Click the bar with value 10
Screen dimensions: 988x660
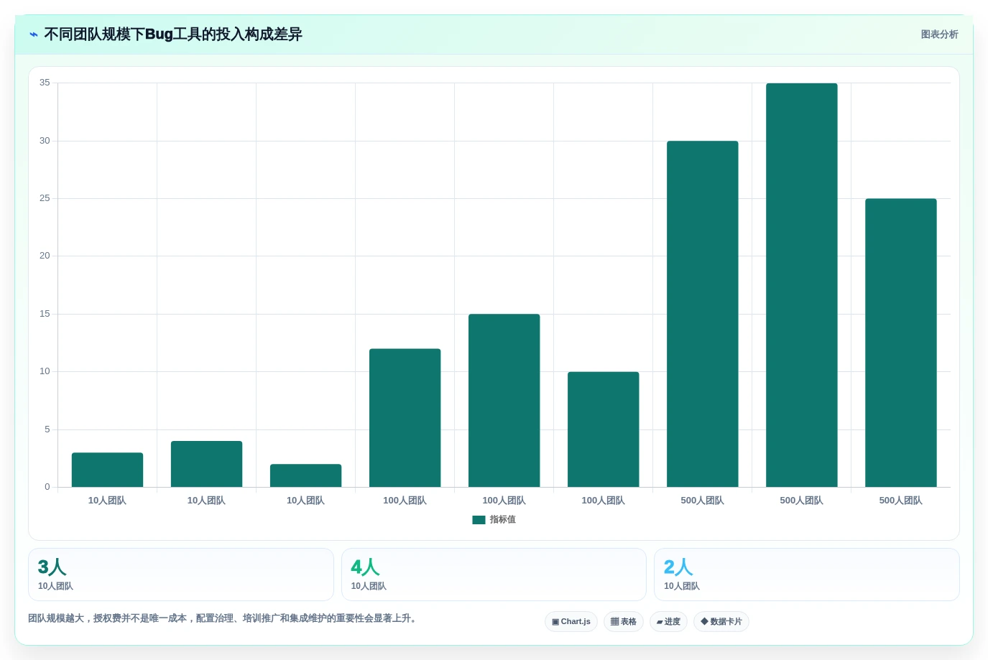pyautogui.click(x=604, y=429)
